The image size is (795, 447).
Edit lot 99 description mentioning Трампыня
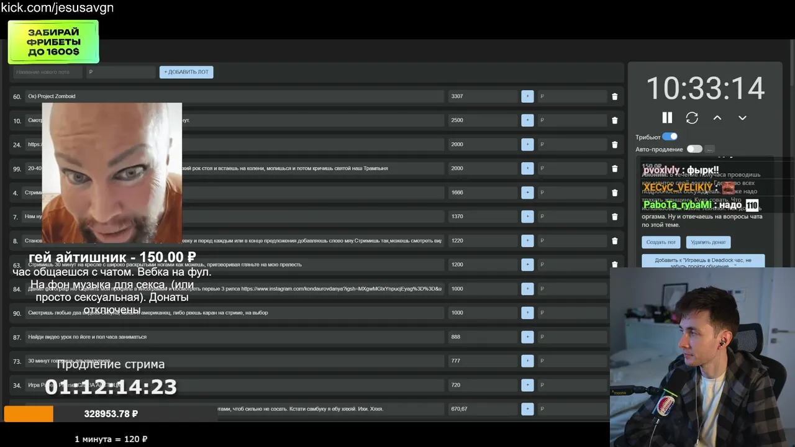coord(235,168)
